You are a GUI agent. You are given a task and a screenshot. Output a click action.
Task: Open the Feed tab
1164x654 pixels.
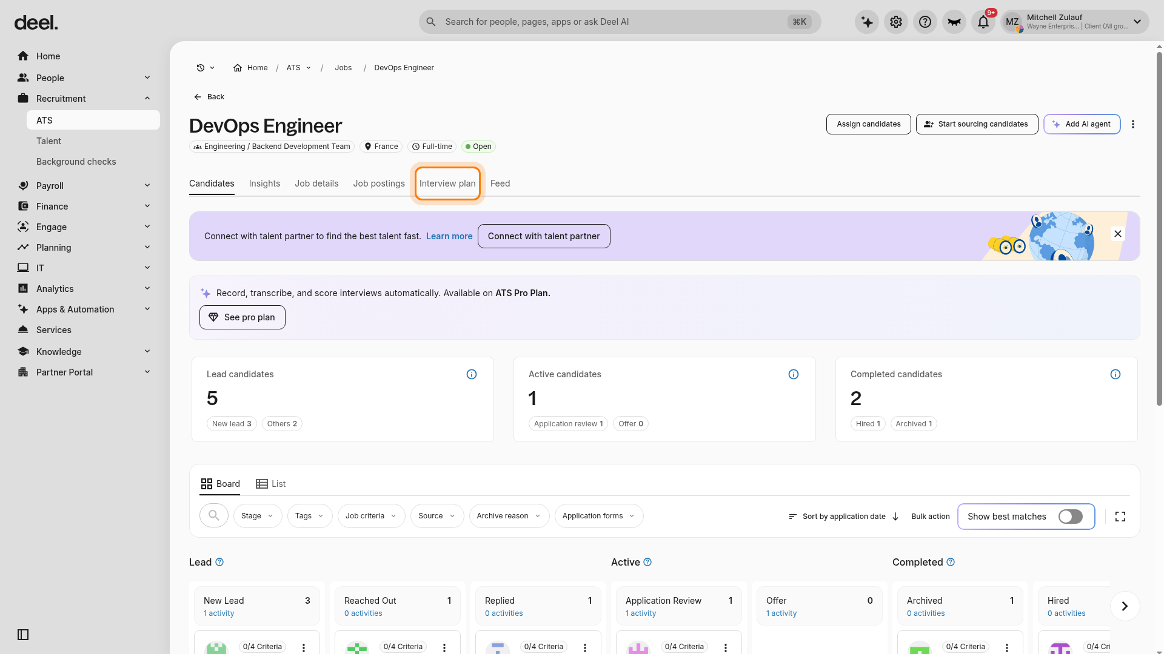click(x=500, y=183)
